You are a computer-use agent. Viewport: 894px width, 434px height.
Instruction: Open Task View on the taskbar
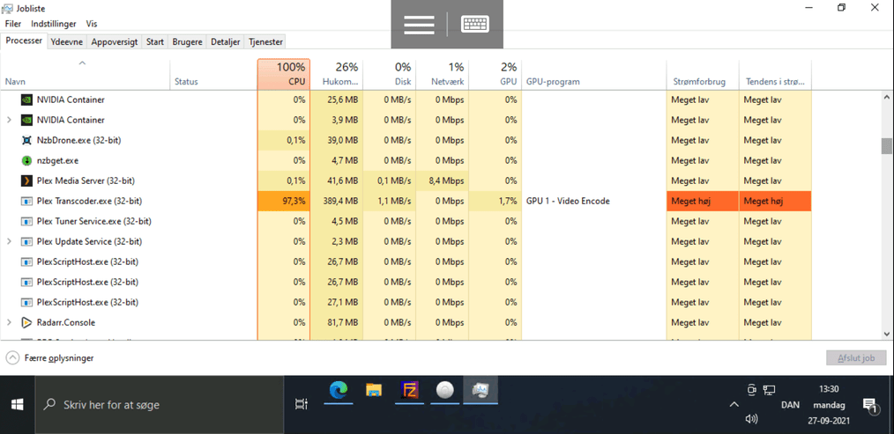pos(301,405)
